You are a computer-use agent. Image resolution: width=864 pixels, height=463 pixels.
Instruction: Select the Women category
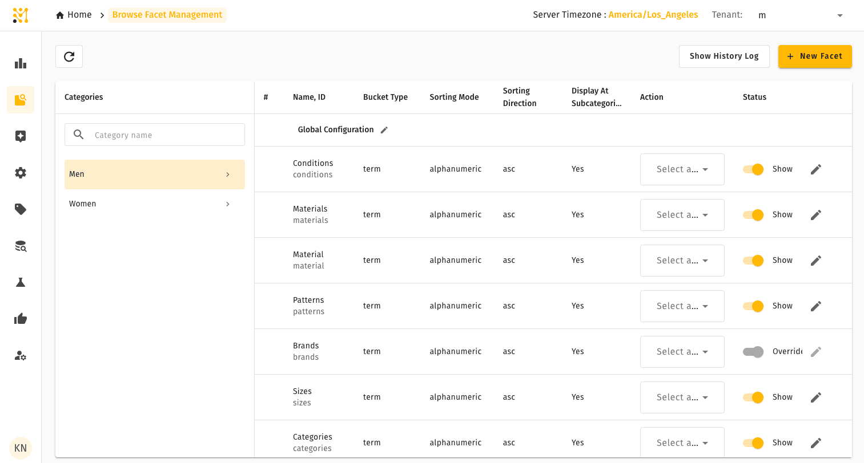click(x=155, y=204)
